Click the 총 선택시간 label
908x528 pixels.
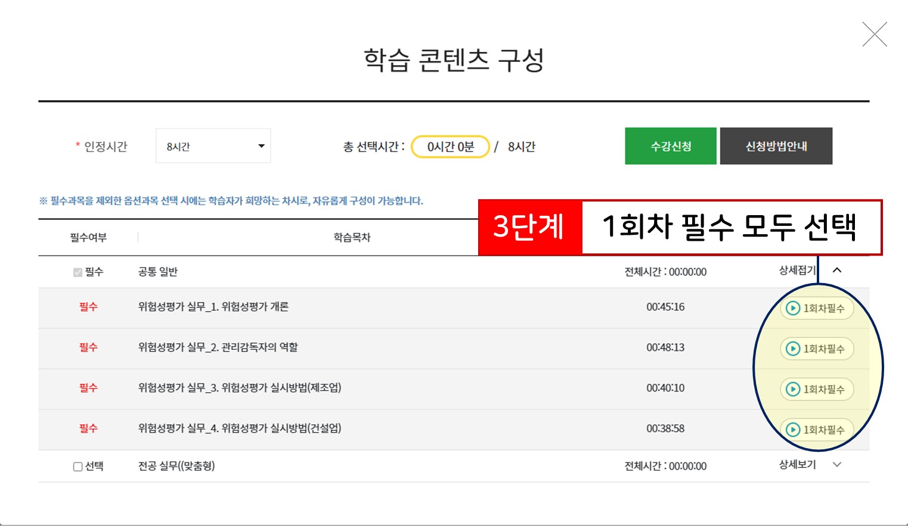374,147
